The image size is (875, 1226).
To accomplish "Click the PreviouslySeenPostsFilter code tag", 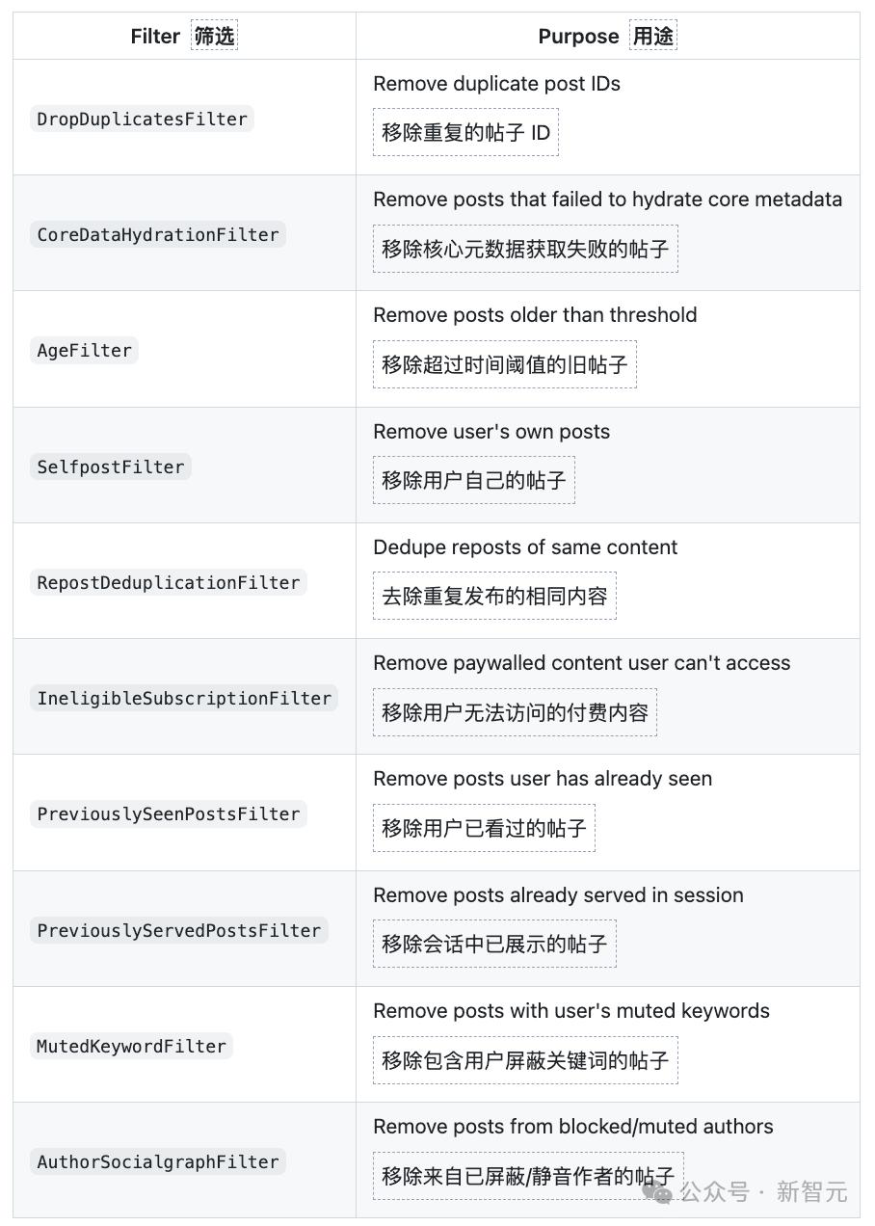I will pyautogui.click(x=169, y=814).
